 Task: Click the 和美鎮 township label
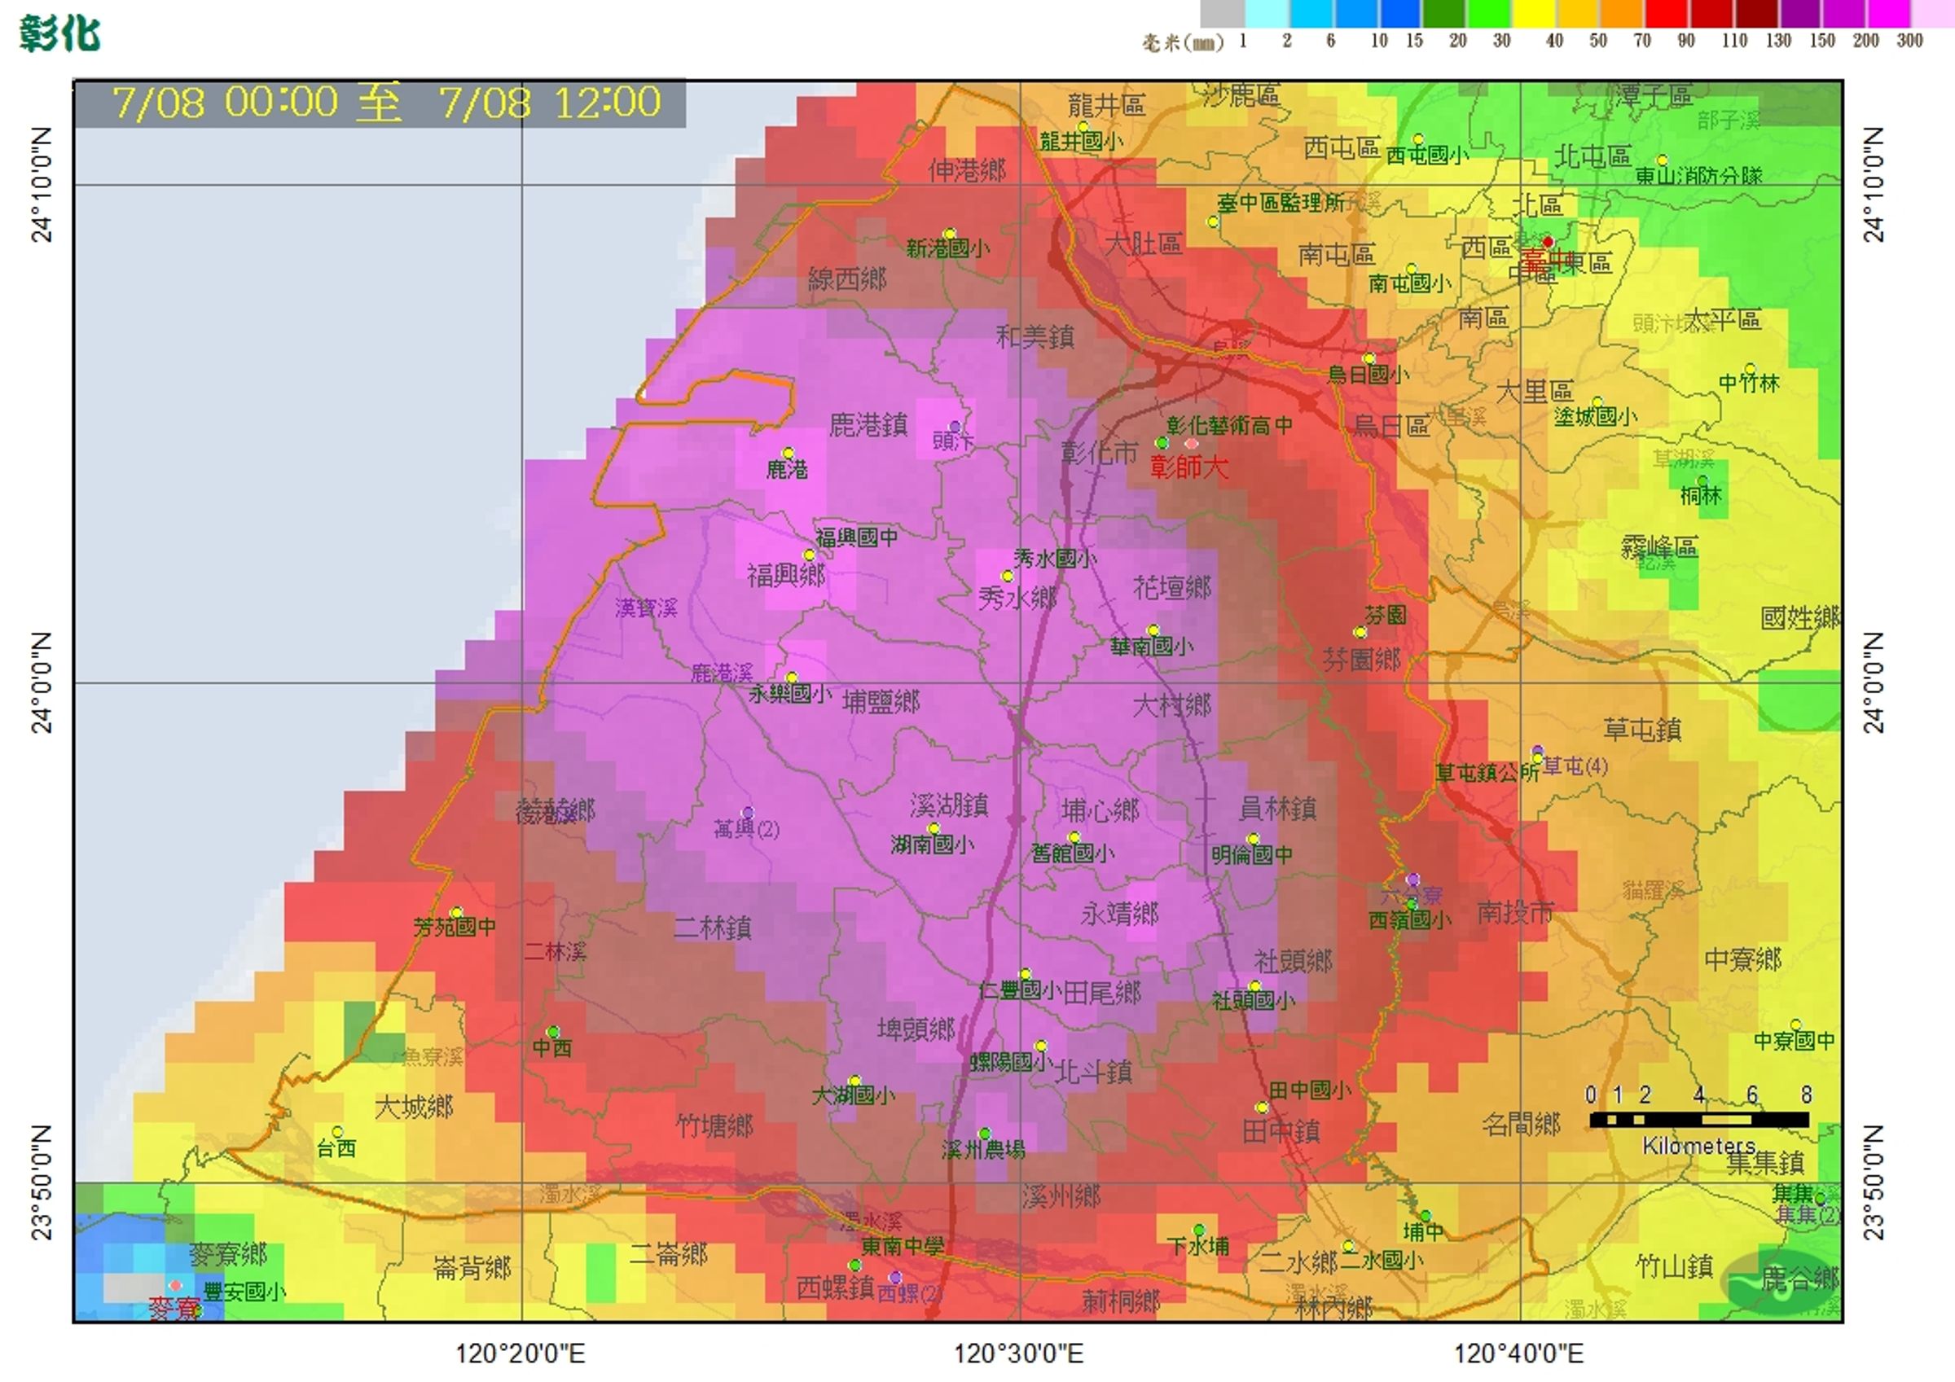point(1035,336)
